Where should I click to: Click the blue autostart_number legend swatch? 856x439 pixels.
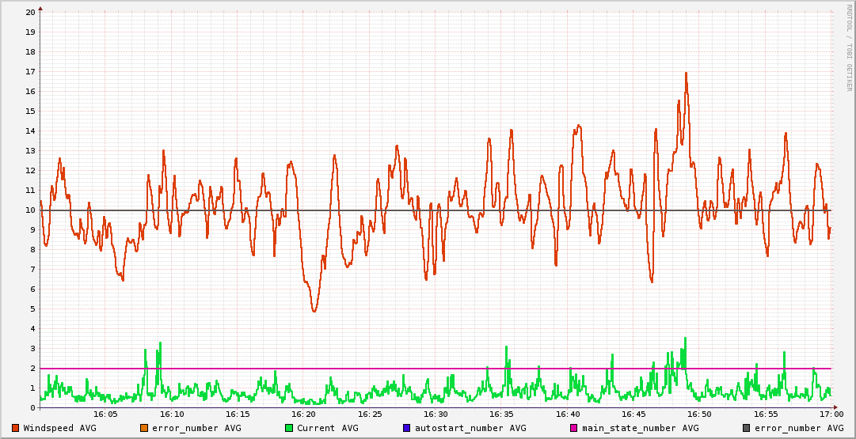[x=407, y=428]
